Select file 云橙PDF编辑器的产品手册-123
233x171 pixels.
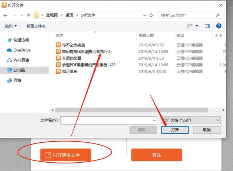click(x=89, y=65)
